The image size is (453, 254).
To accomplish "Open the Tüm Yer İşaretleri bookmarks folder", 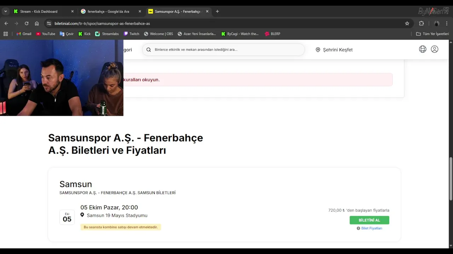I will pyautogui.click(x=432, y=34).
